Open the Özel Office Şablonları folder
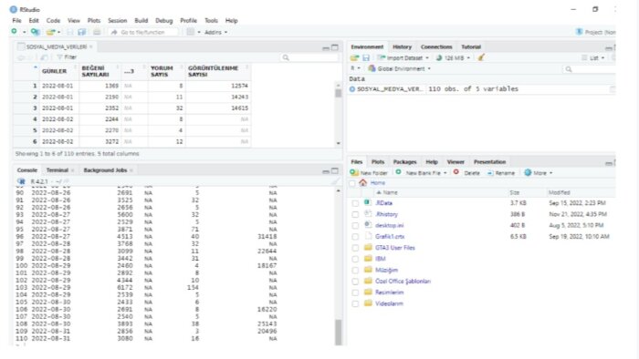The image size is (639, 359). [x=403, y=282]
